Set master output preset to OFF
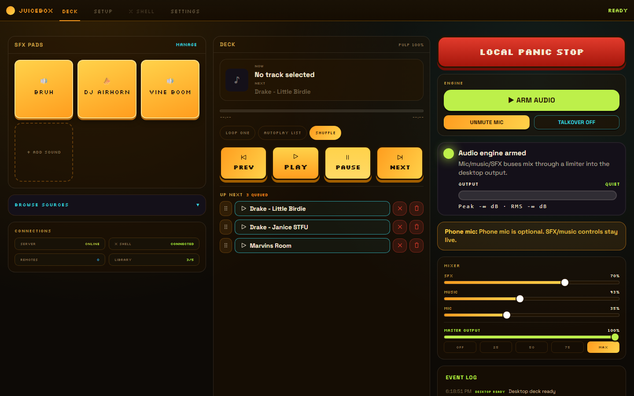634x396 pixels. pos(460,347)
